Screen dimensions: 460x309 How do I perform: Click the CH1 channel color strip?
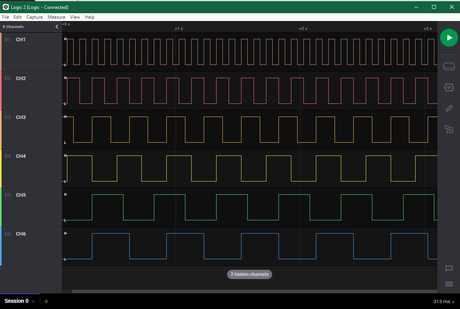click(x=1, y=52)
